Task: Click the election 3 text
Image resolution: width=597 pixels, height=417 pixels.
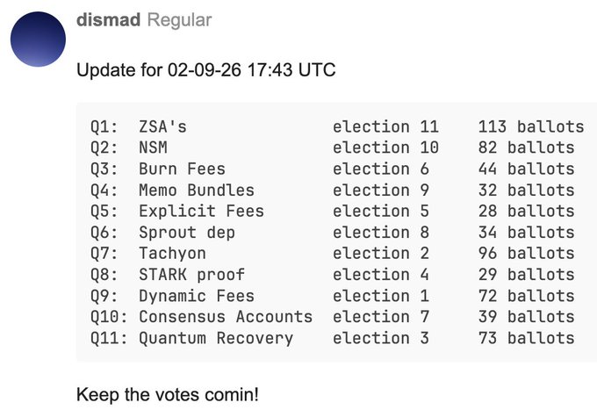Action: pyautogui.click(x=380, y=338)
